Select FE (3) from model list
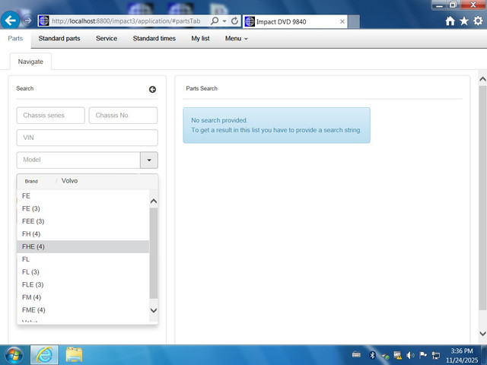Screen dimensions: 487x365 pos(83,208)
